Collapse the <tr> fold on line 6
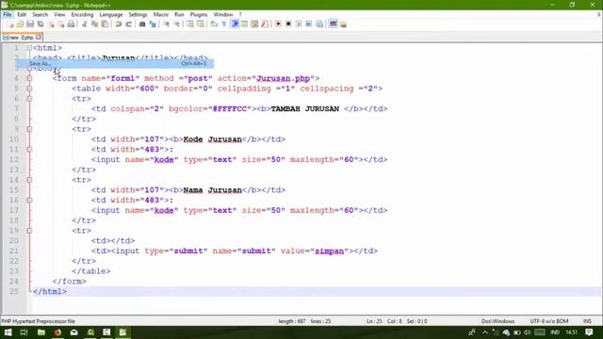The width and height of the screenshot is (603, 339). click(x=29, y=99)
